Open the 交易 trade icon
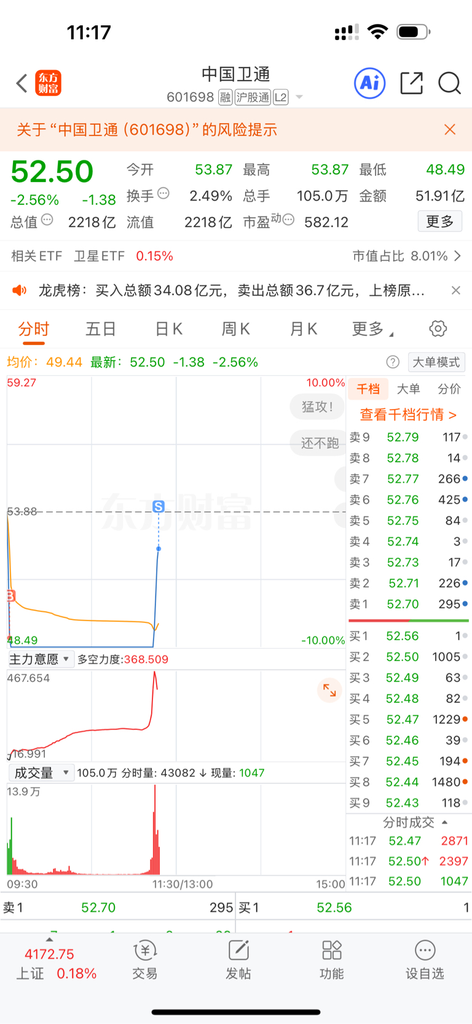 [145, 960]
